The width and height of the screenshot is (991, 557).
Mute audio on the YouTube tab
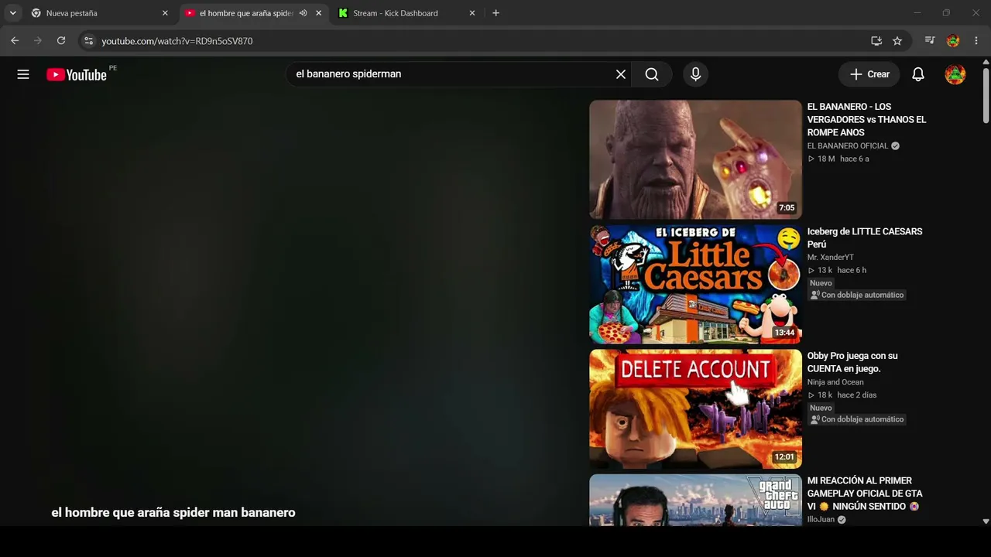click(303, 13)
